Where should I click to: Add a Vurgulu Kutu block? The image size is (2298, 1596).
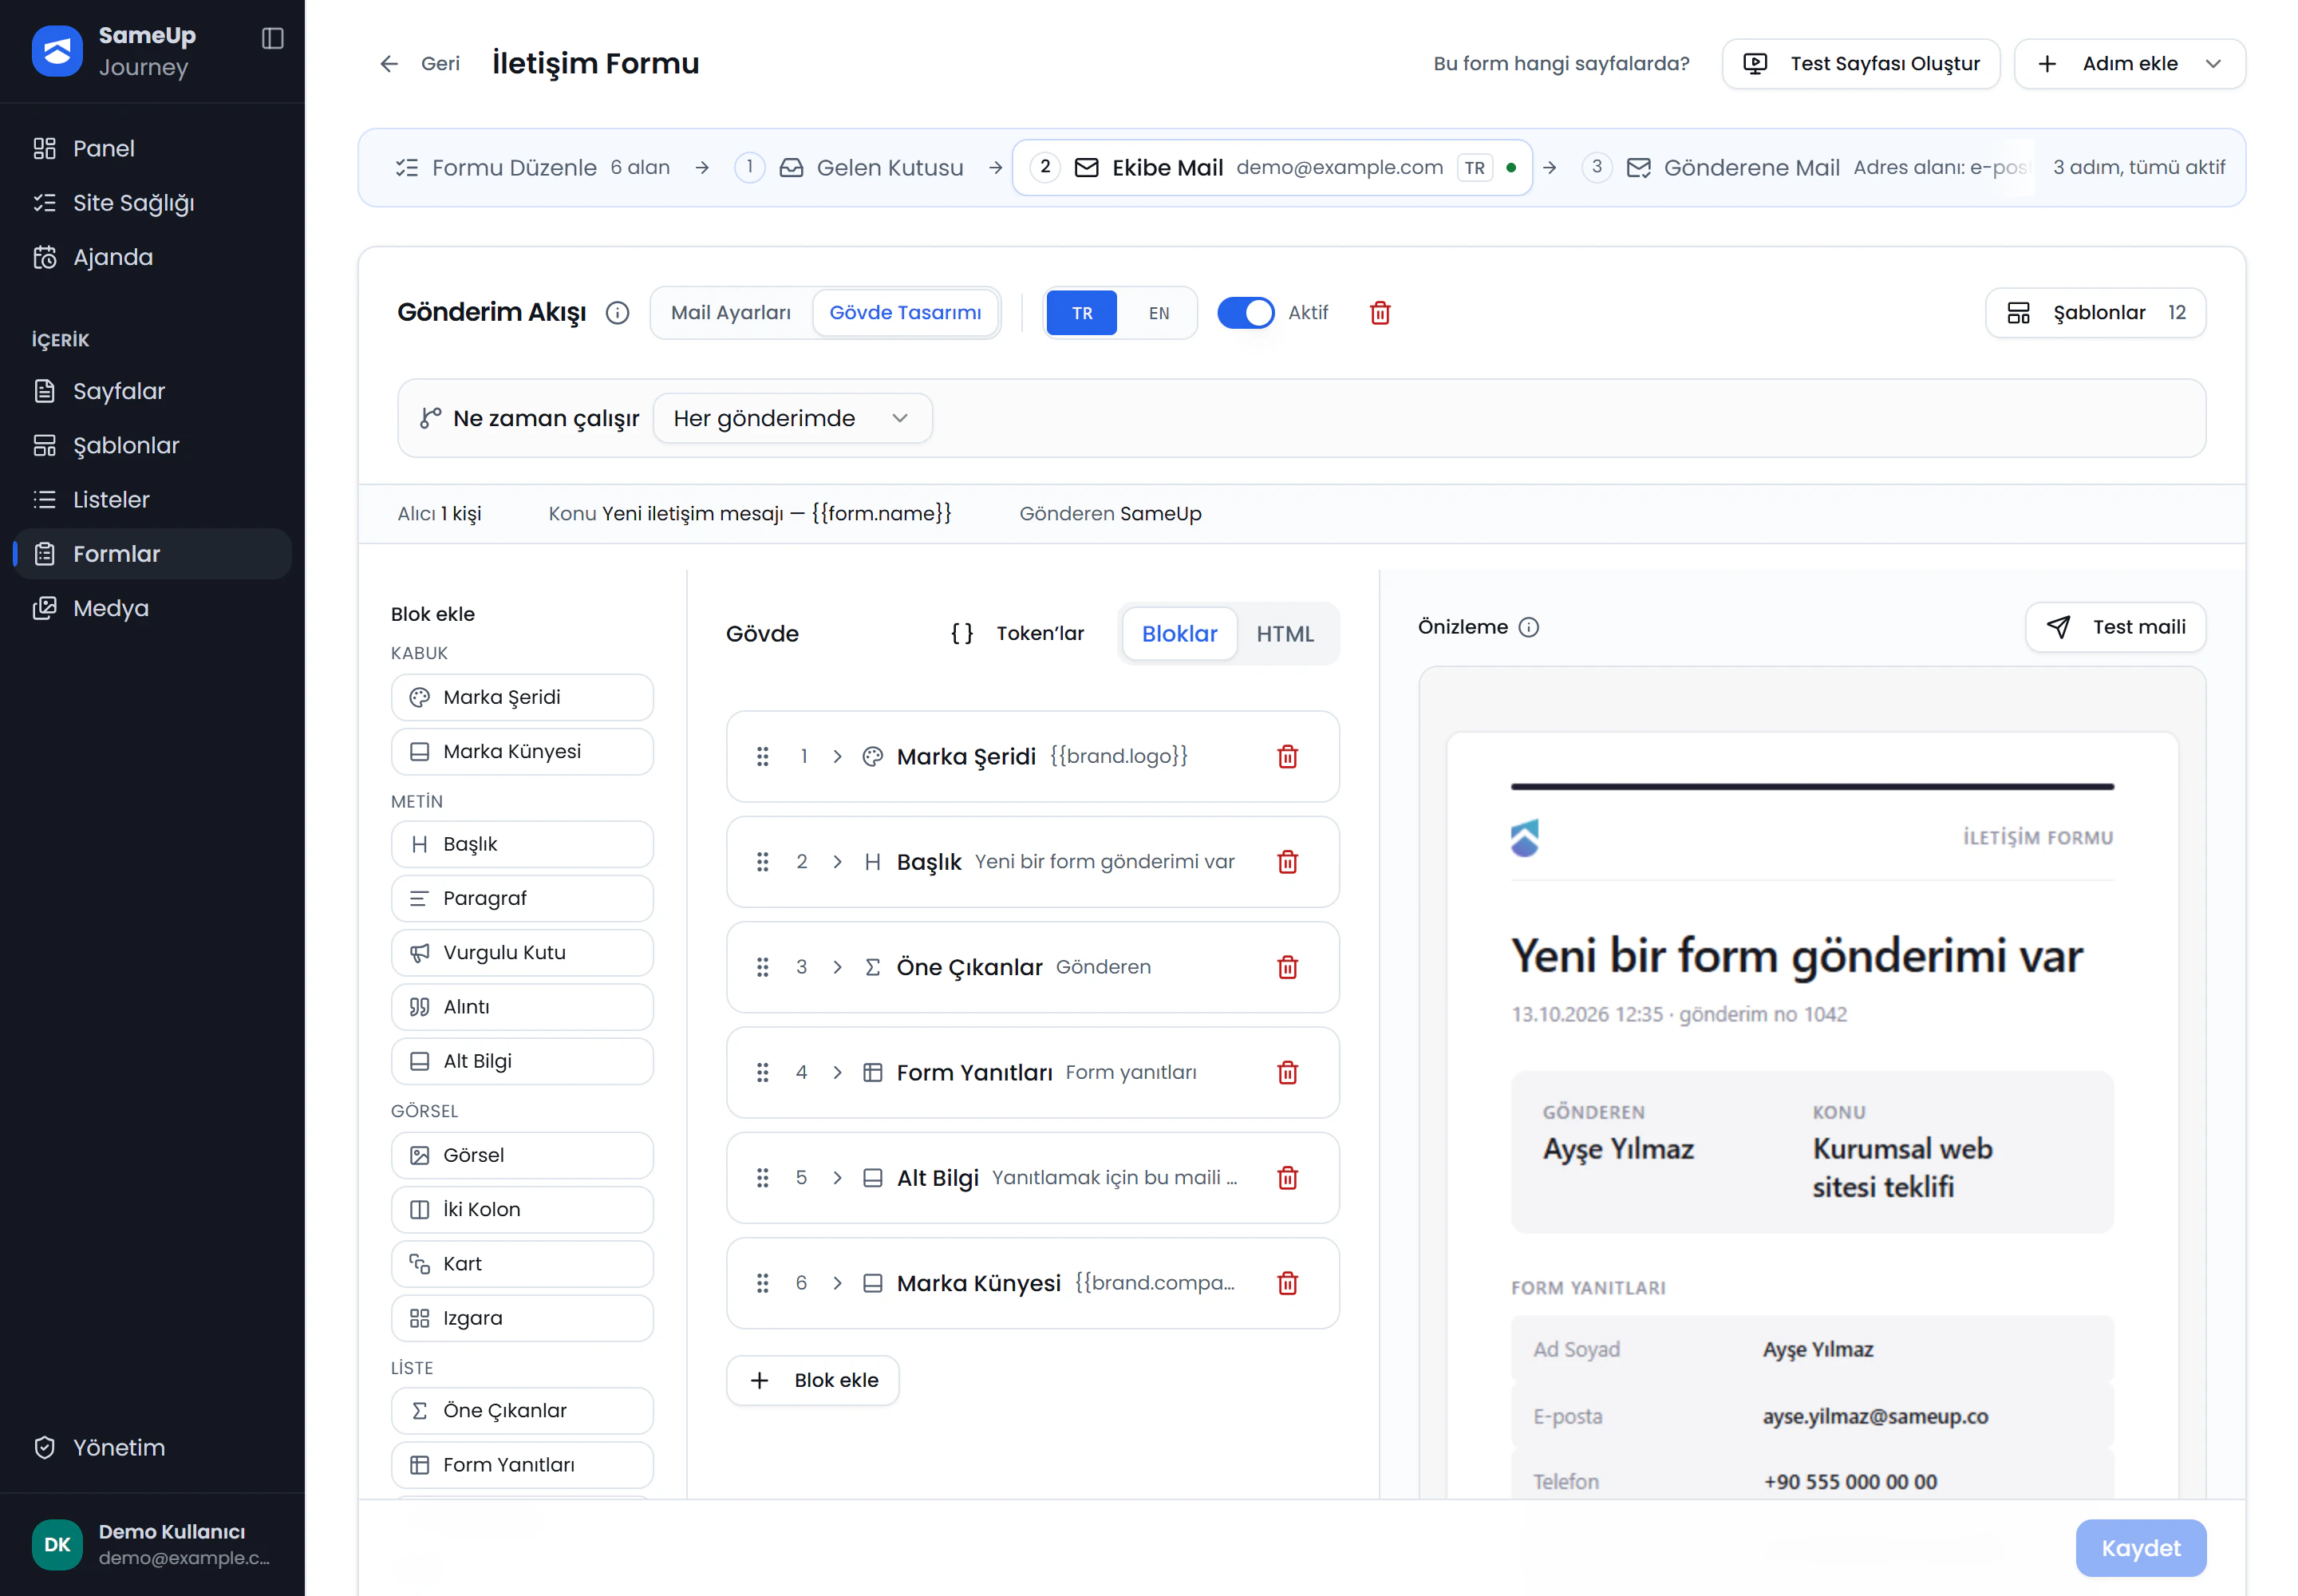tap(522, 953)
